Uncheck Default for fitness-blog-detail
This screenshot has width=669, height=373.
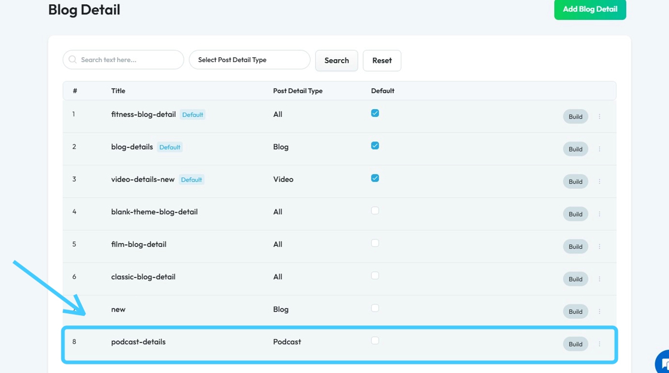tap(375, 113)
